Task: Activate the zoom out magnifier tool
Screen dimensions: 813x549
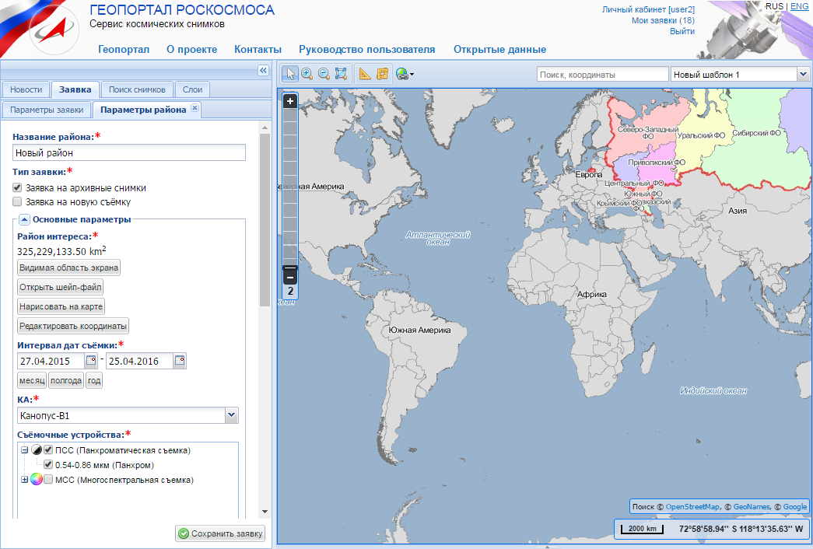Action: (324, 74)
